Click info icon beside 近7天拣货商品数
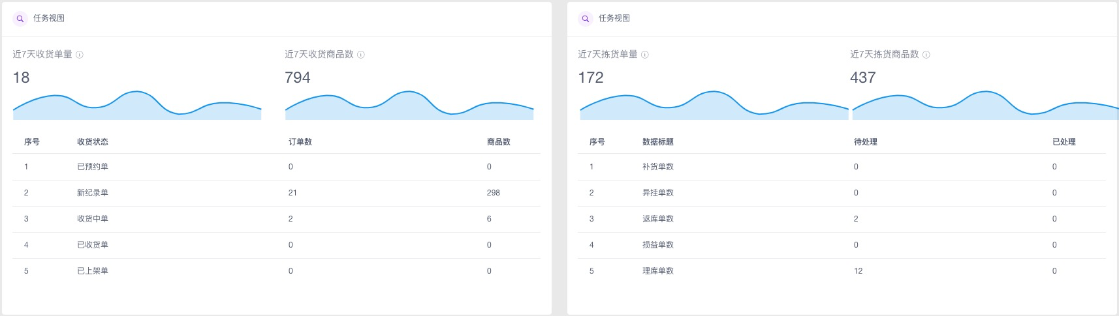1119x316 pixels. pyautogui.click(x=926, y=55)
